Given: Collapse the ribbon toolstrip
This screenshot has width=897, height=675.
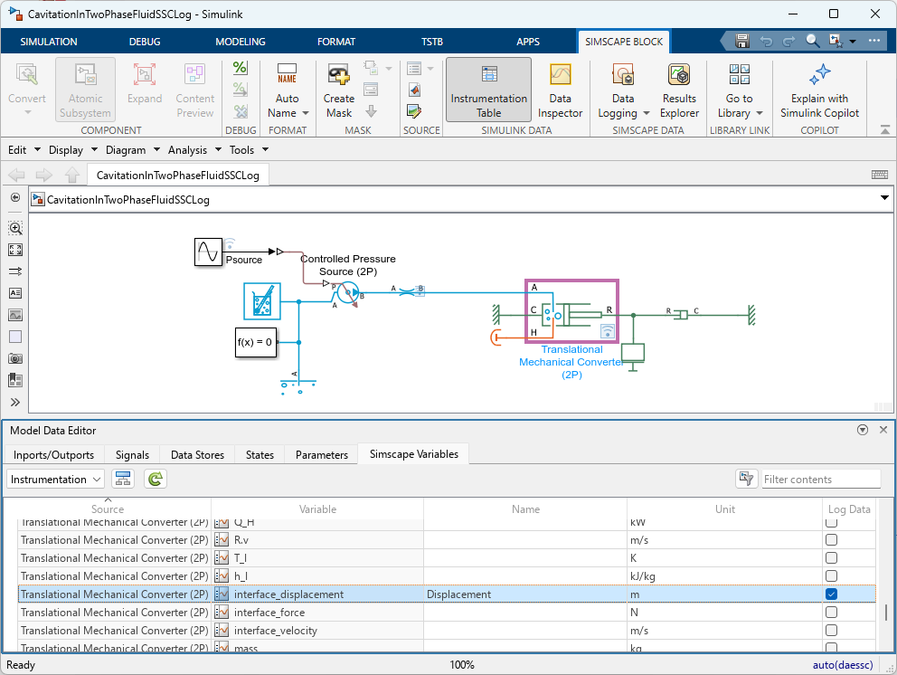Looking at the screenshot, I should [x=884, y=130].
